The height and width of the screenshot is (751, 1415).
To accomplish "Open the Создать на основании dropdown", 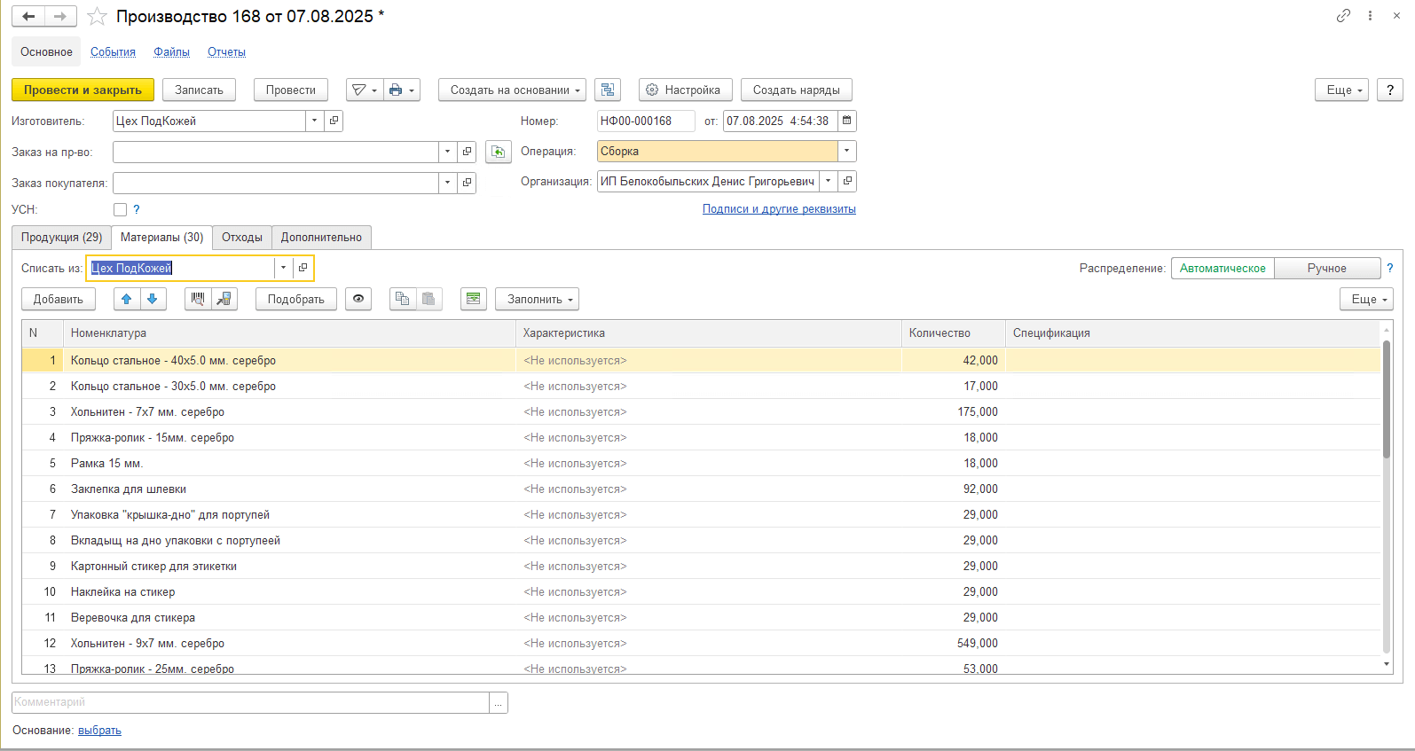I will pyautogui.click(x=512, y=90).
